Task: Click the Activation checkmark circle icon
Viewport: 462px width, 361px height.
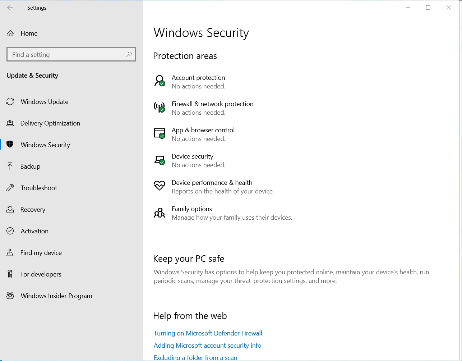Action: (10, 231)
